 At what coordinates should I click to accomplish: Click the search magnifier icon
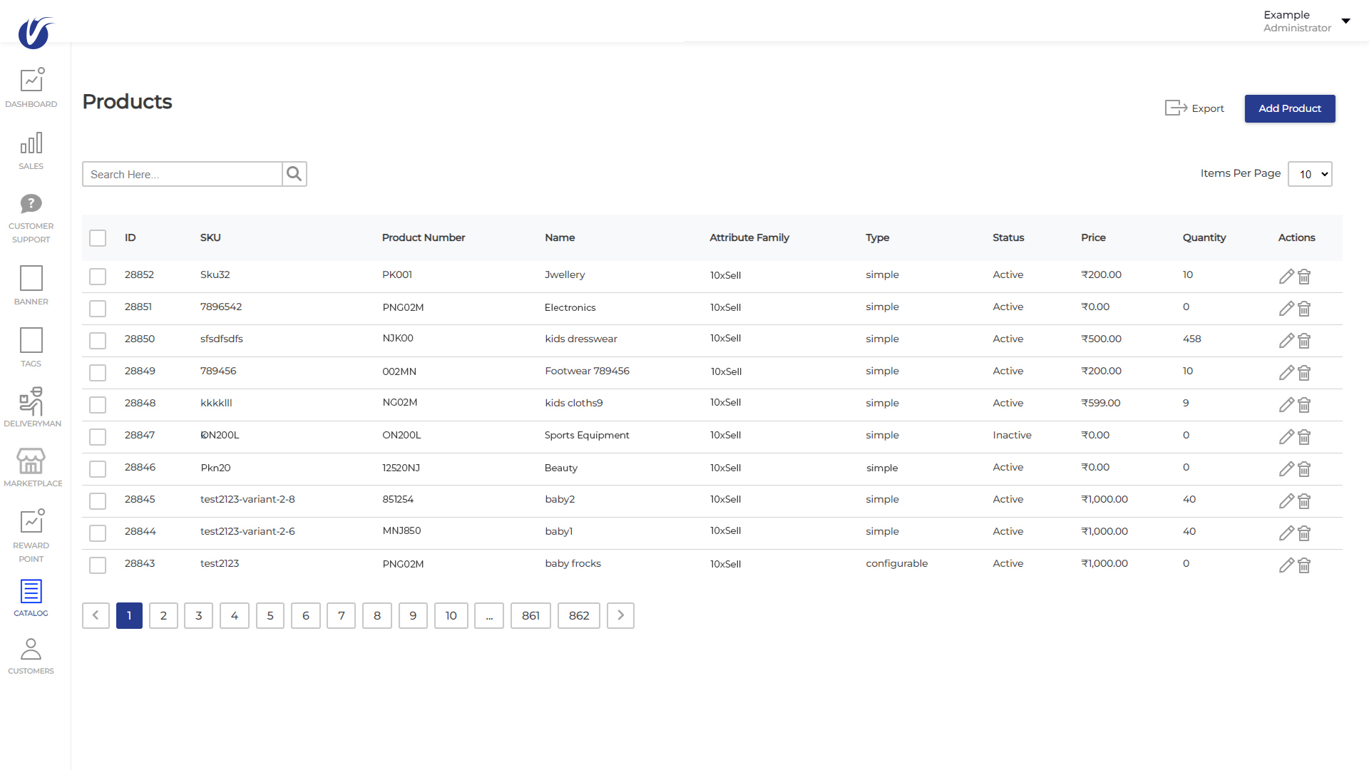tap(294, 174)
